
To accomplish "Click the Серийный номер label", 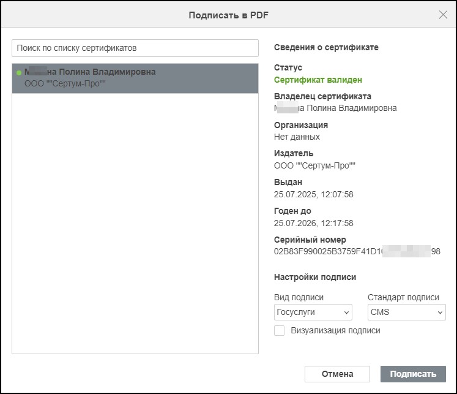I will [310, 240].
